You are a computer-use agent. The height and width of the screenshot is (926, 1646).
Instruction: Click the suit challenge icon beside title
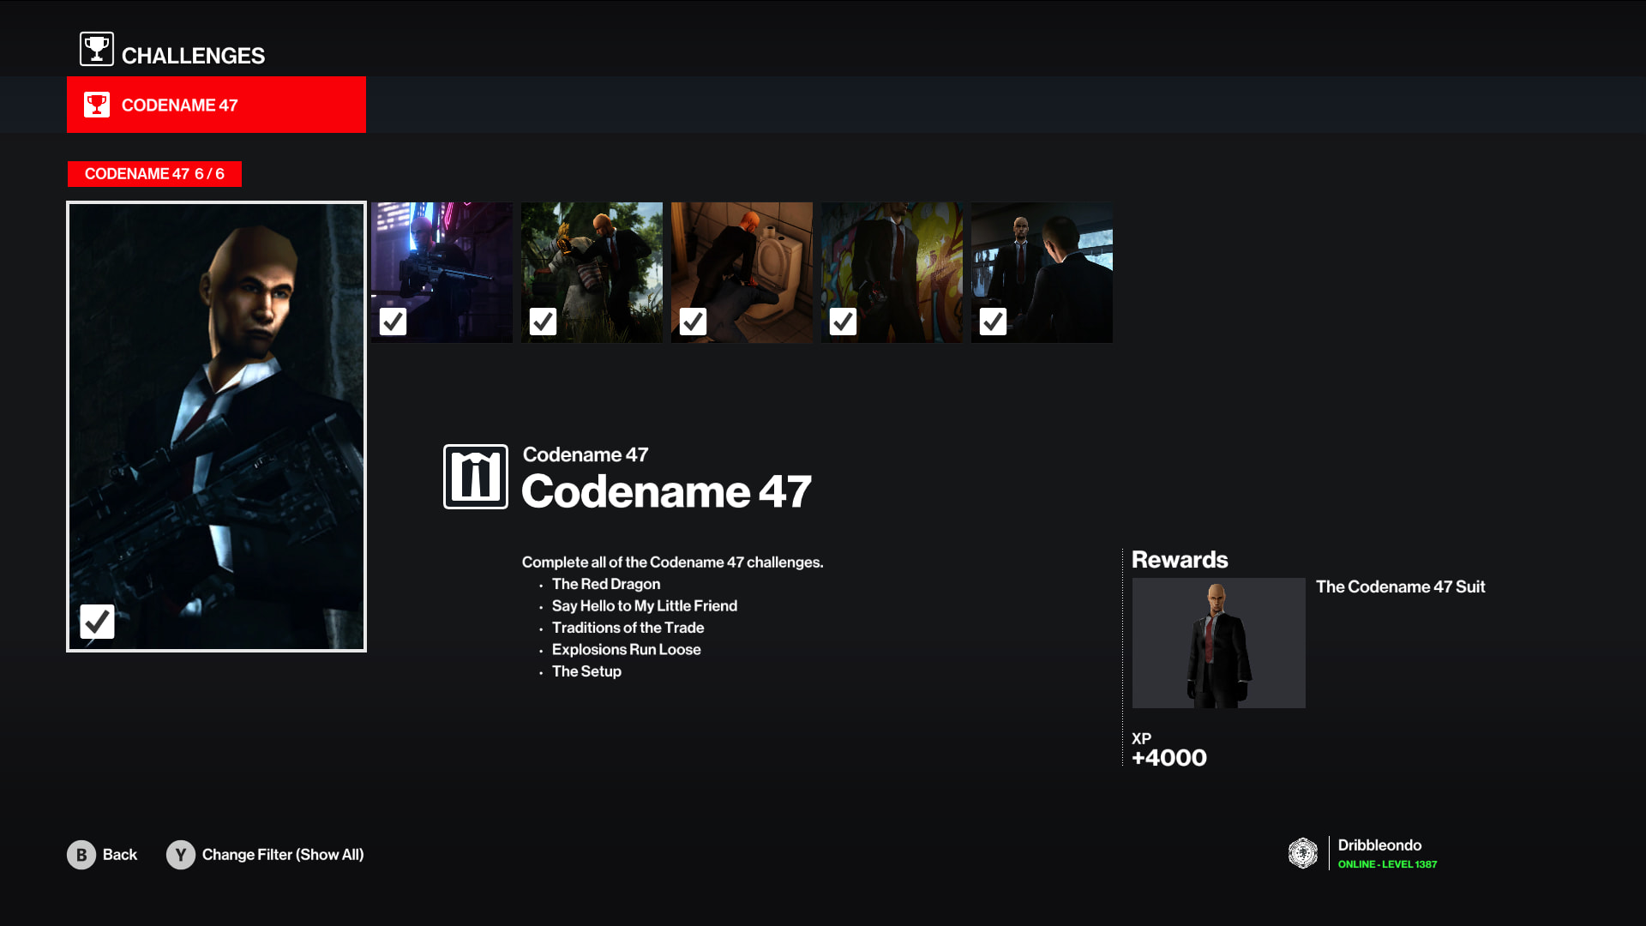point(476,477)
